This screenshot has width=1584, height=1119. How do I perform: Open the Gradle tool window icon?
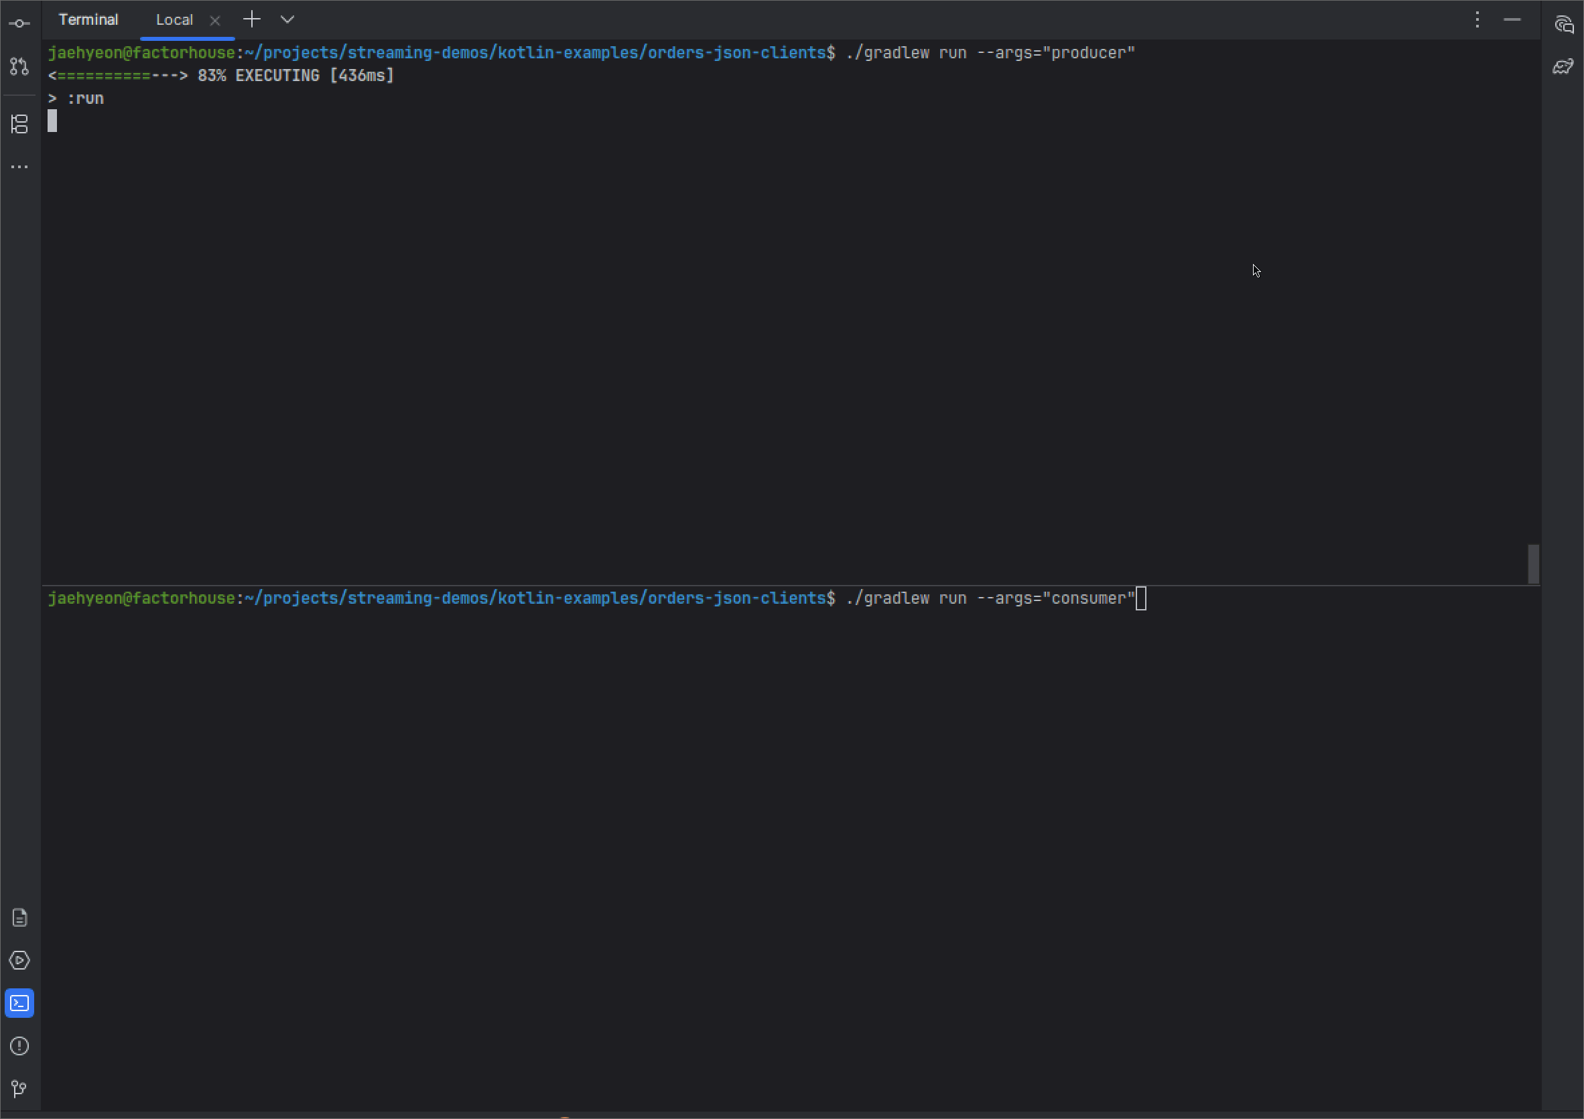[1563, 66]
